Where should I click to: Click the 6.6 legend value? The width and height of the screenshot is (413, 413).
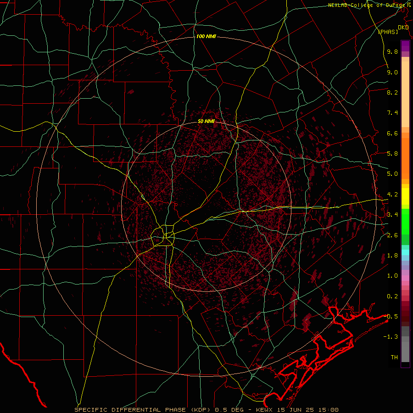pos(392,133)
